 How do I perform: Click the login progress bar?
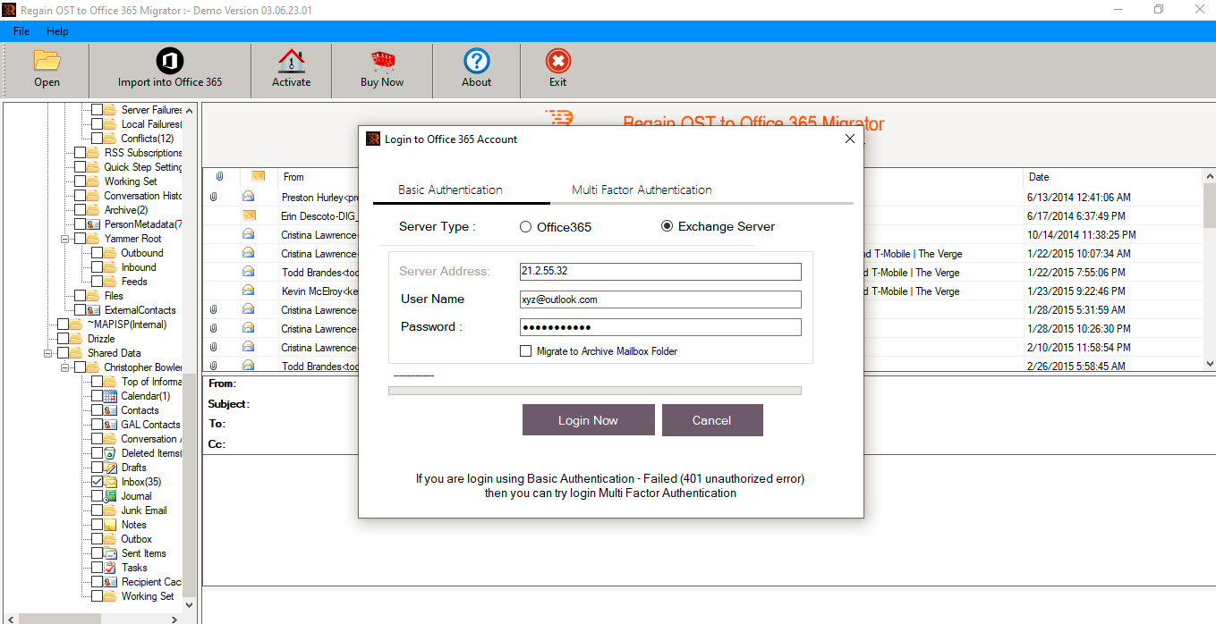595,391
